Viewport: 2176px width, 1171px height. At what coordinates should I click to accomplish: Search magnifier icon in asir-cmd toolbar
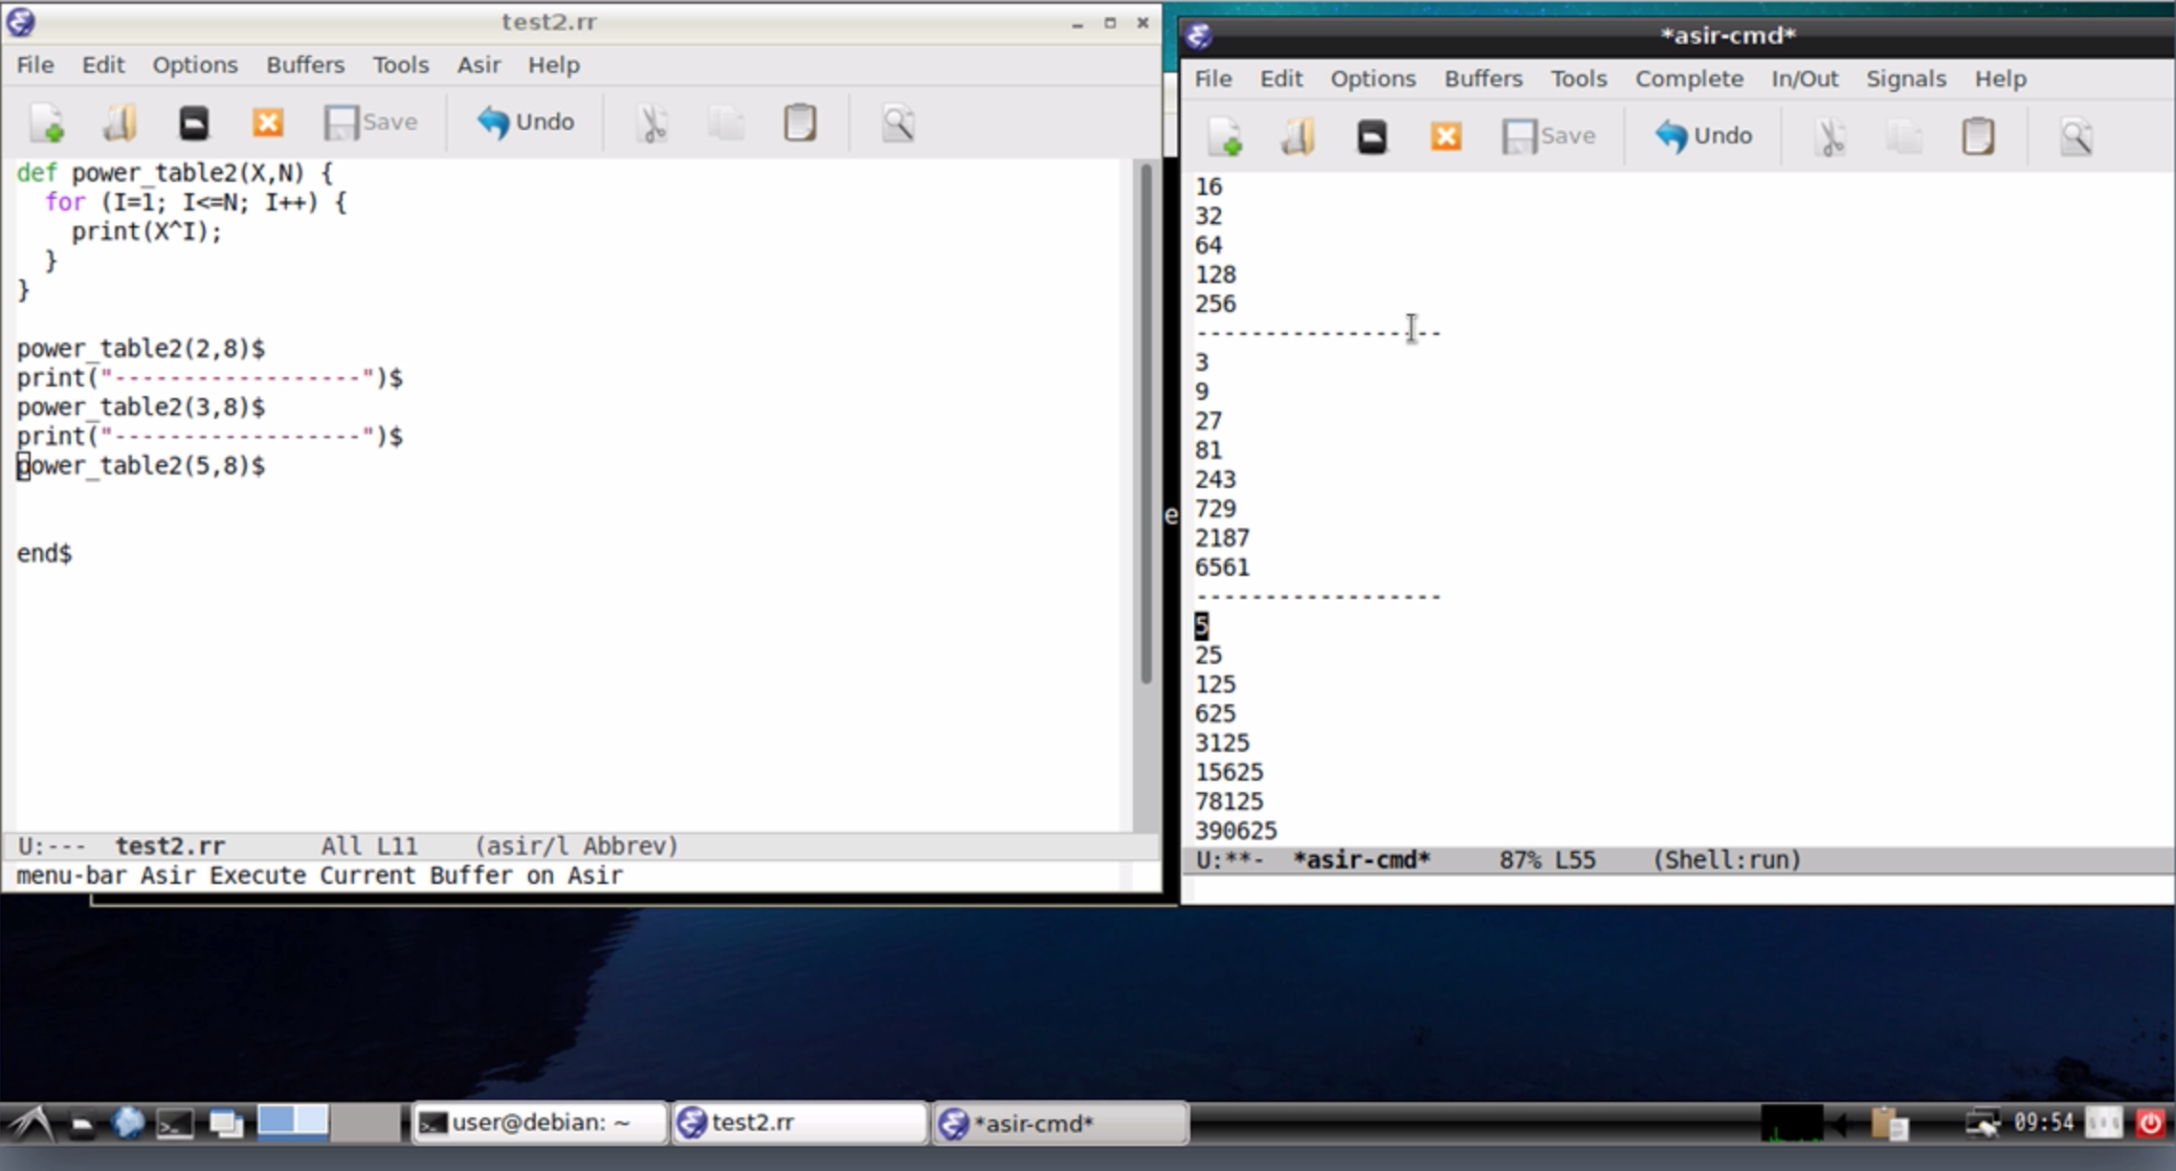pos(2076,136)
